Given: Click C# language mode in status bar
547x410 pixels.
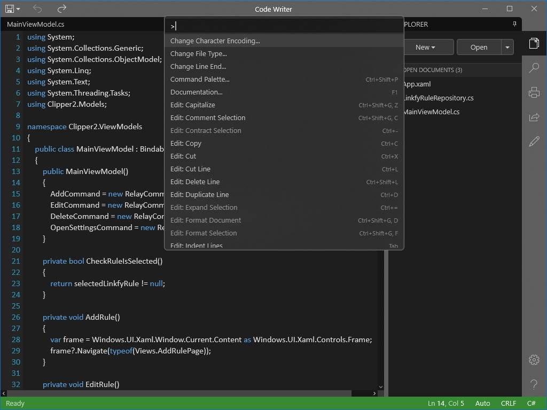Looking at the screenshot, I should 532,404.
